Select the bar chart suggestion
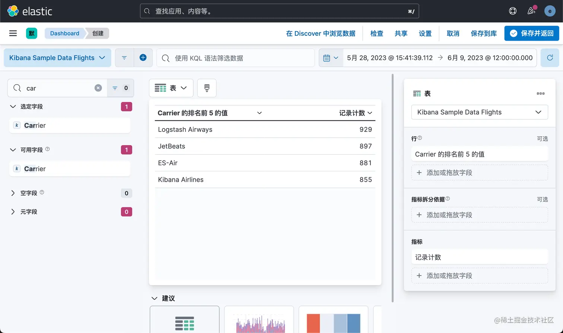This screenshot has width=563, height=333. tap(259, 320)
